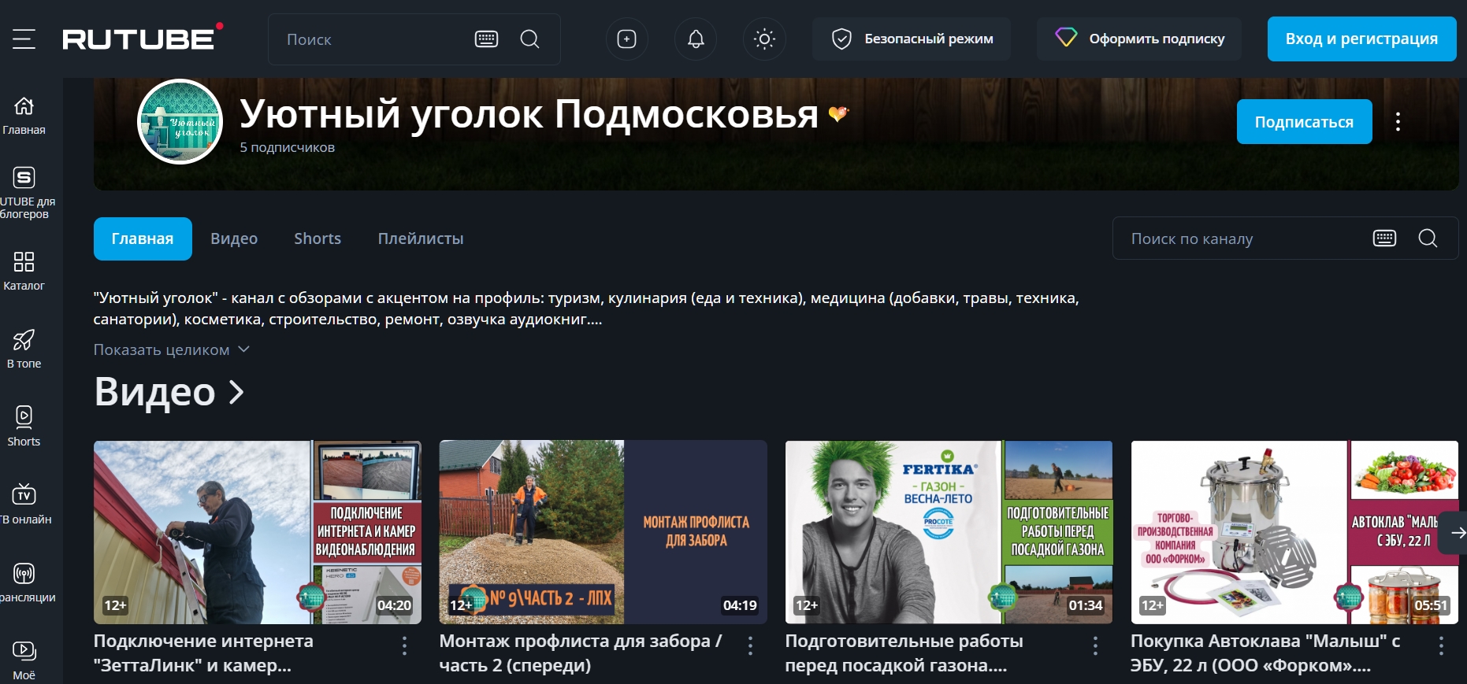
Task: Go to Shorts in the left sidebar
Action: pos(24,426)
